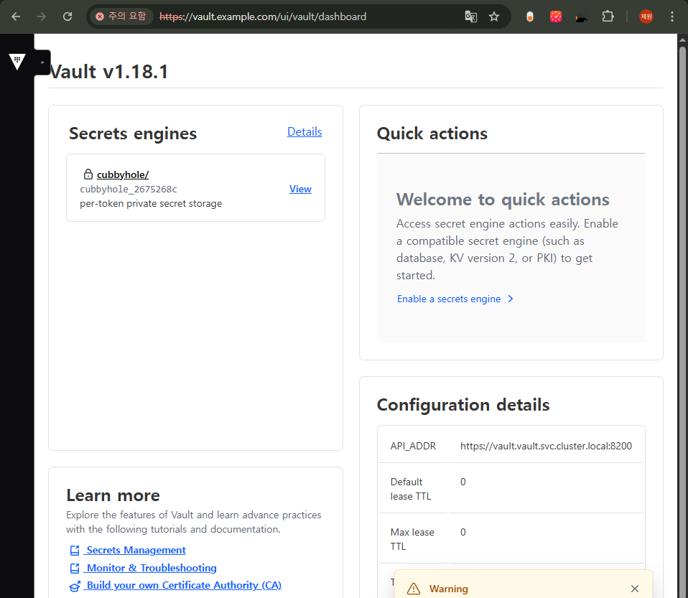688x598 pixels.
Task: Click the Vault v1.18.1 heading
Action: pos(109,72)
